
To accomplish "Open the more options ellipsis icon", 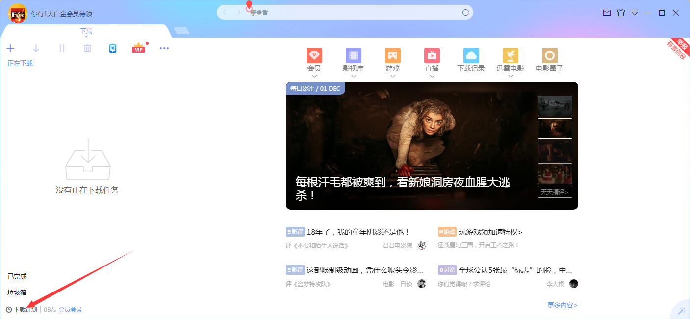I will pyautogui.click(x=164, y=48).
